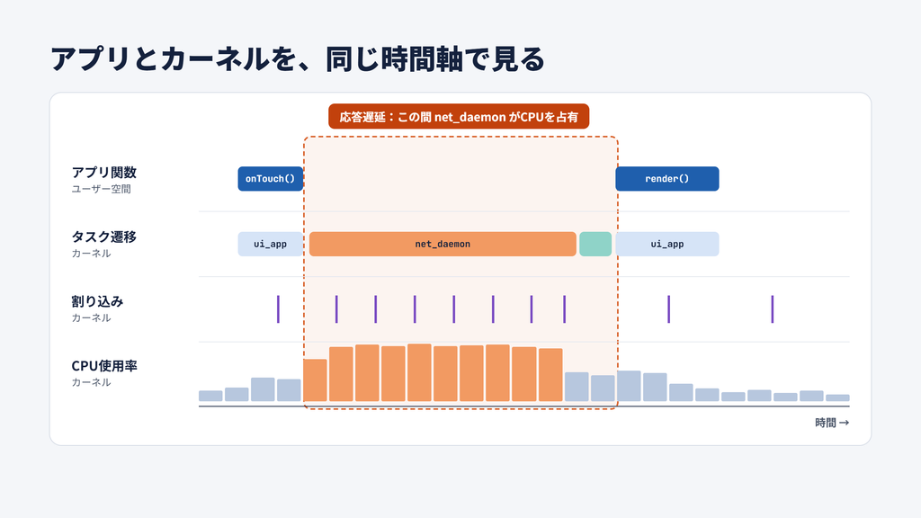Click the first orange CPU usage bar
The height and width of the screenshot is (518, 921).
(x=315, y=380)
